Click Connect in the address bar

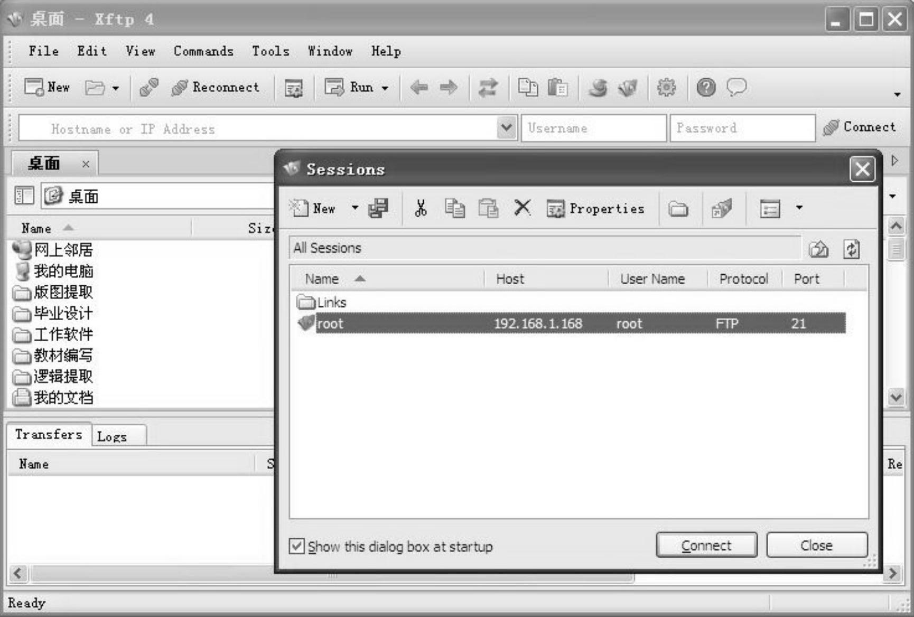[x=860, y=127]
